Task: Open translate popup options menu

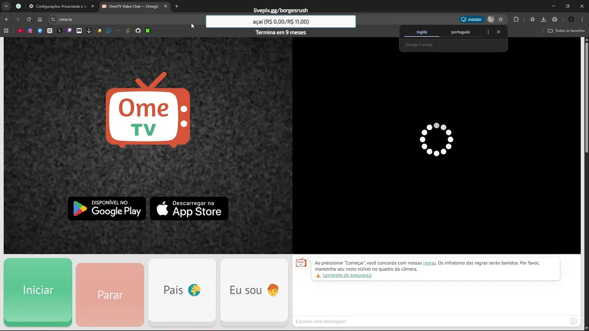Action: 488,32
